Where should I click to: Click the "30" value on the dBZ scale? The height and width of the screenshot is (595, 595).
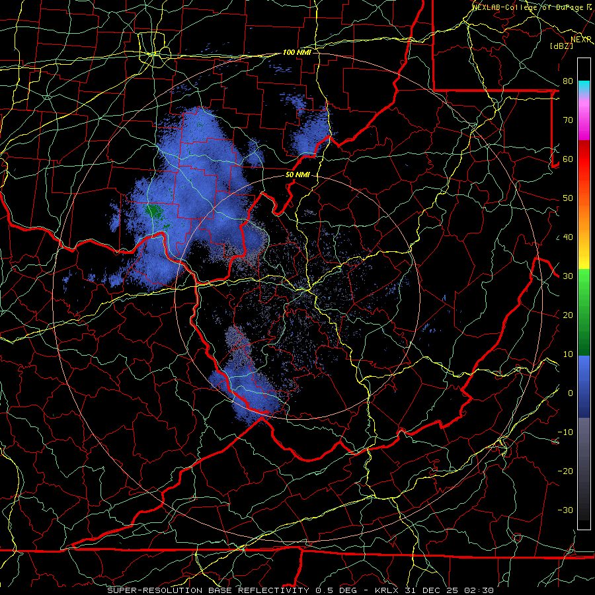[x=568, y=276]
